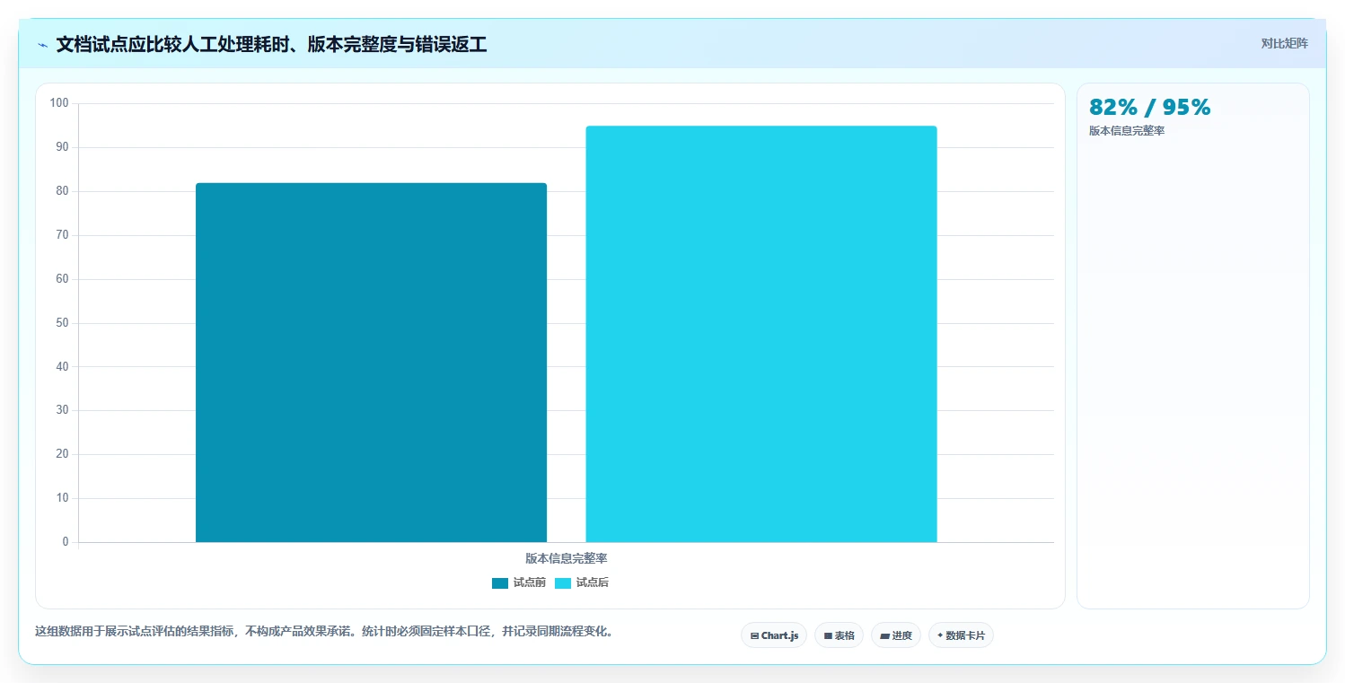
Task: Click the dark teal 试点前 legend swatch
Action: [x=500, y=583]
